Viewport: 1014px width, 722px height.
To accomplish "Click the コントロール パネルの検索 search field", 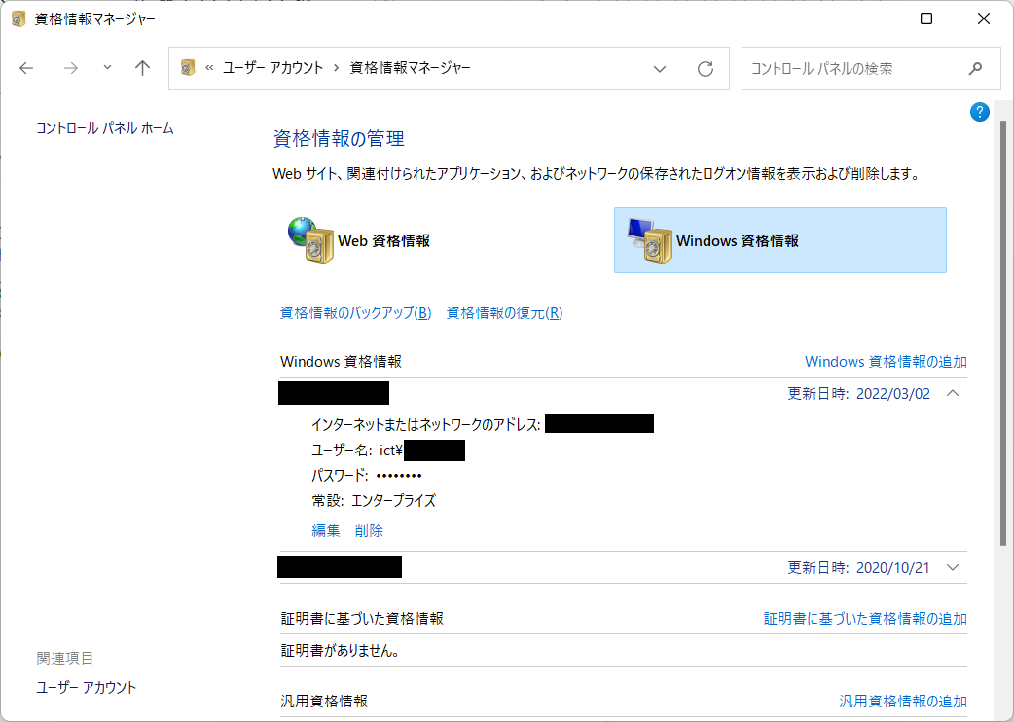I will (x=870, y=68).
